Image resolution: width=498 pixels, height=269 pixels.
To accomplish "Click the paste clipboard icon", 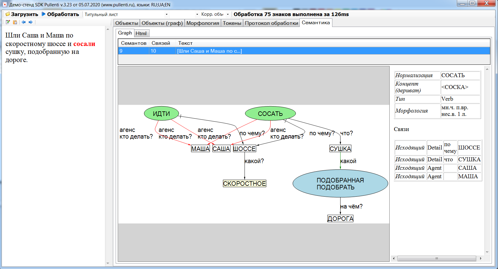I will click(15, 22).
